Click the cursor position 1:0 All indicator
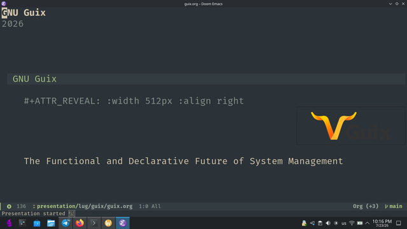 [x=150, y=206]
